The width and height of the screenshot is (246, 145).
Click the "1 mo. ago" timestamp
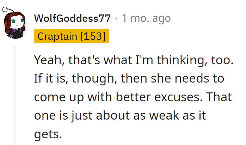point(146,18)
